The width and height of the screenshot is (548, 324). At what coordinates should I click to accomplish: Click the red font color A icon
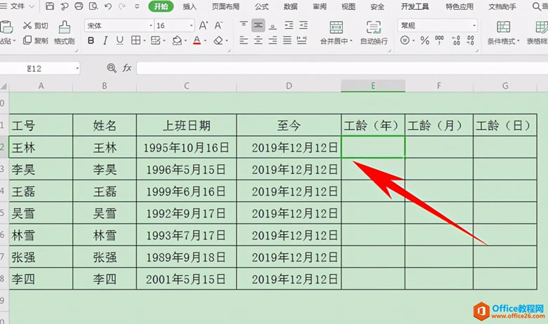point(197,41)
